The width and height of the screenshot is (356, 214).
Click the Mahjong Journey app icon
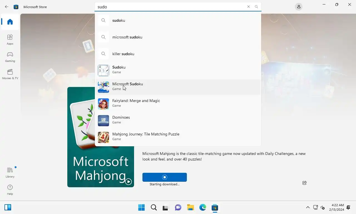(x=103, y=137)
